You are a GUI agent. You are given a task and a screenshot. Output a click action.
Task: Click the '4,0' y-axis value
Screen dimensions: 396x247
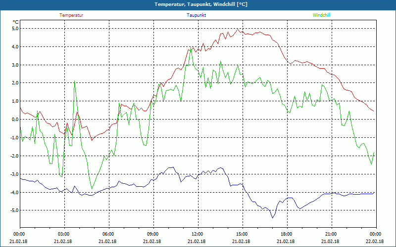point(15,46)
